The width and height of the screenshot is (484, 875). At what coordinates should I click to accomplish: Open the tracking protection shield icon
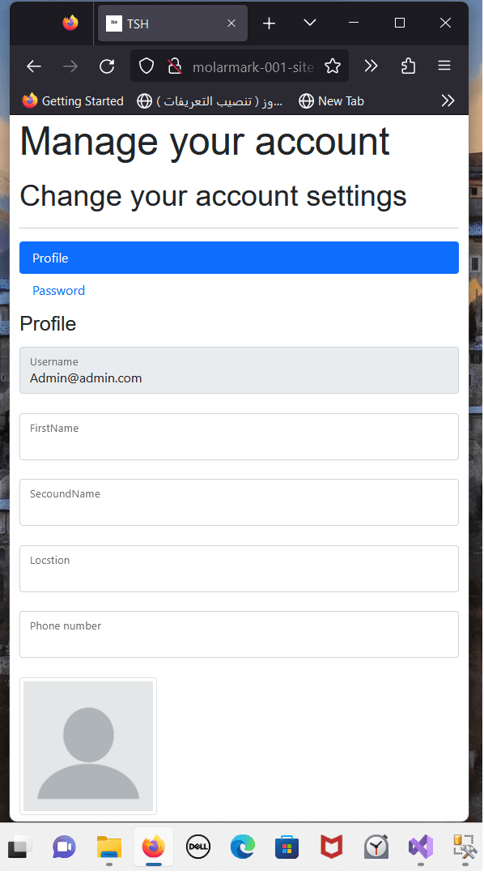click(x=146, y=66)
